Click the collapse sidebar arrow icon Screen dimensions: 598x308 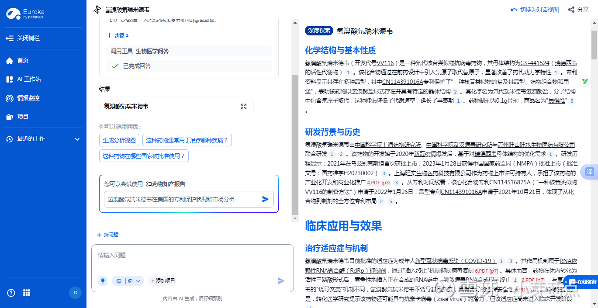tap(9, 38)
